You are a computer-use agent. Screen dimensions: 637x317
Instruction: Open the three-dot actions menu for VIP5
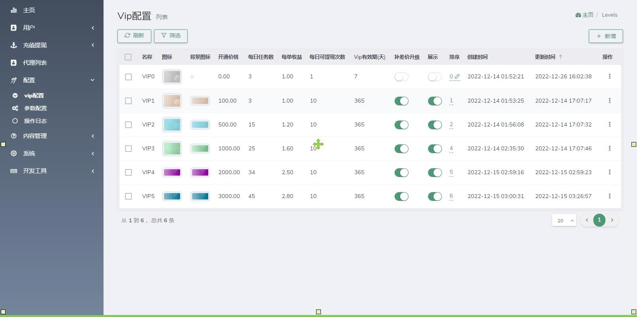pos(609,196)
